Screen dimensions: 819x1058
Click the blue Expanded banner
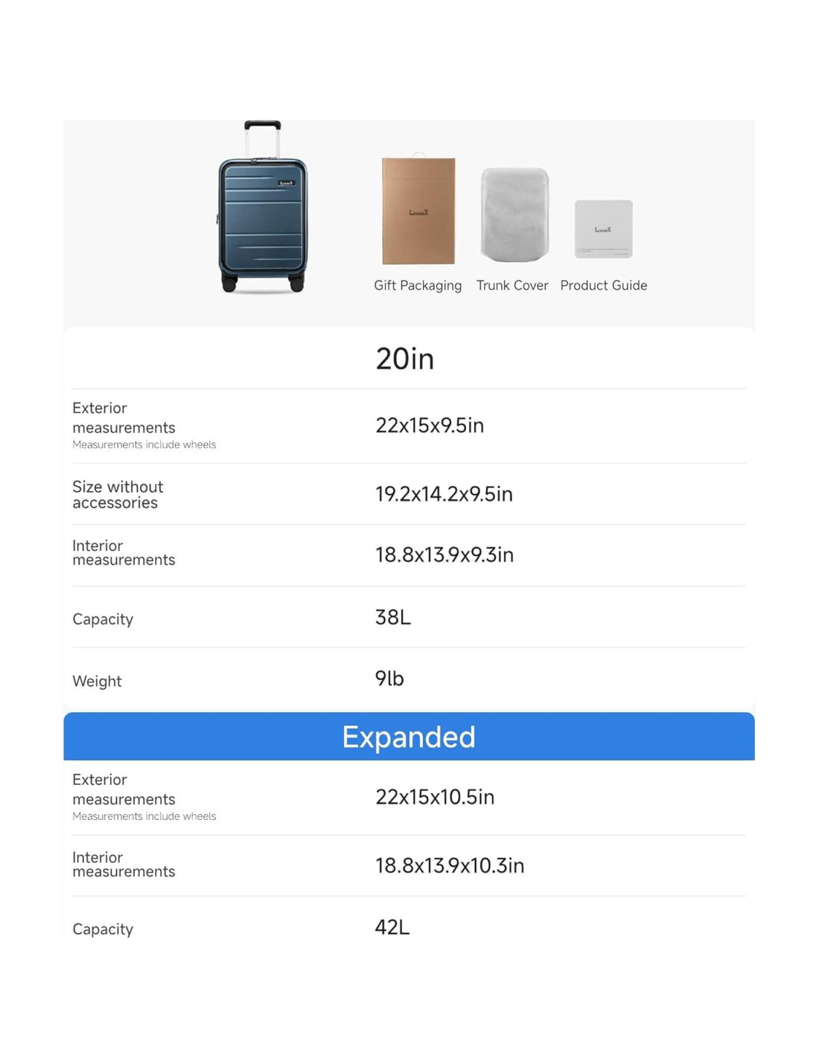pos(409,737)
